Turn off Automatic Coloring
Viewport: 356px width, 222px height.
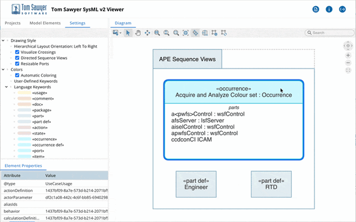pos(17,75)
